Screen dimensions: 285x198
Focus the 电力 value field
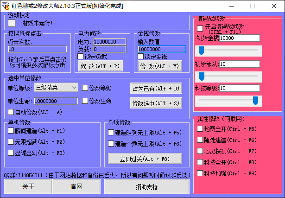coord(110,42)
